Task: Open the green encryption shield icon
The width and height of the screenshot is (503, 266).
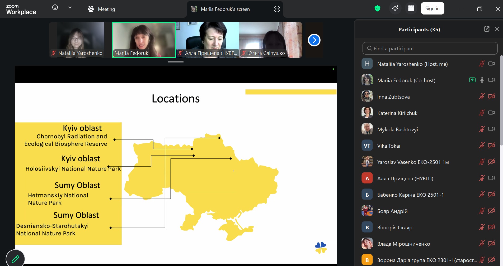Action: coord(377,8)
